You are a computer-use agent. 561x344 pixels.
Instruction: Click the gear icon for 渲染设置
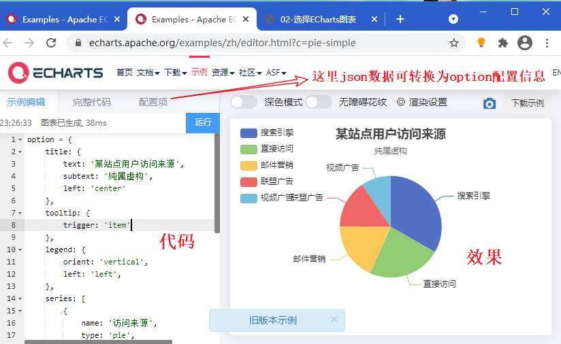(401, 102)
